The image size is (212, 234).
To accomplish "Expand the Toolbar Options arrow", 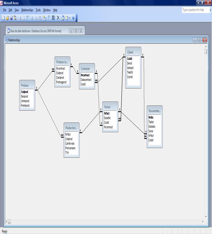I will click(77, 19).
